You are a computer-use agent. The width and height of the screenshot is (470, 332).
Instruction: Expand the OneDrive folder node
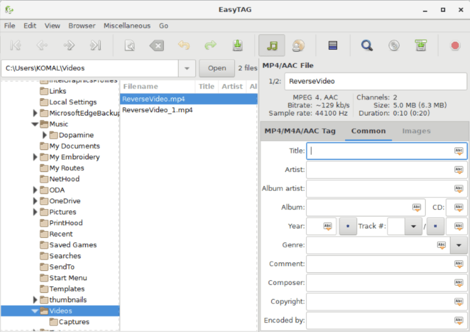coord(35,201)
